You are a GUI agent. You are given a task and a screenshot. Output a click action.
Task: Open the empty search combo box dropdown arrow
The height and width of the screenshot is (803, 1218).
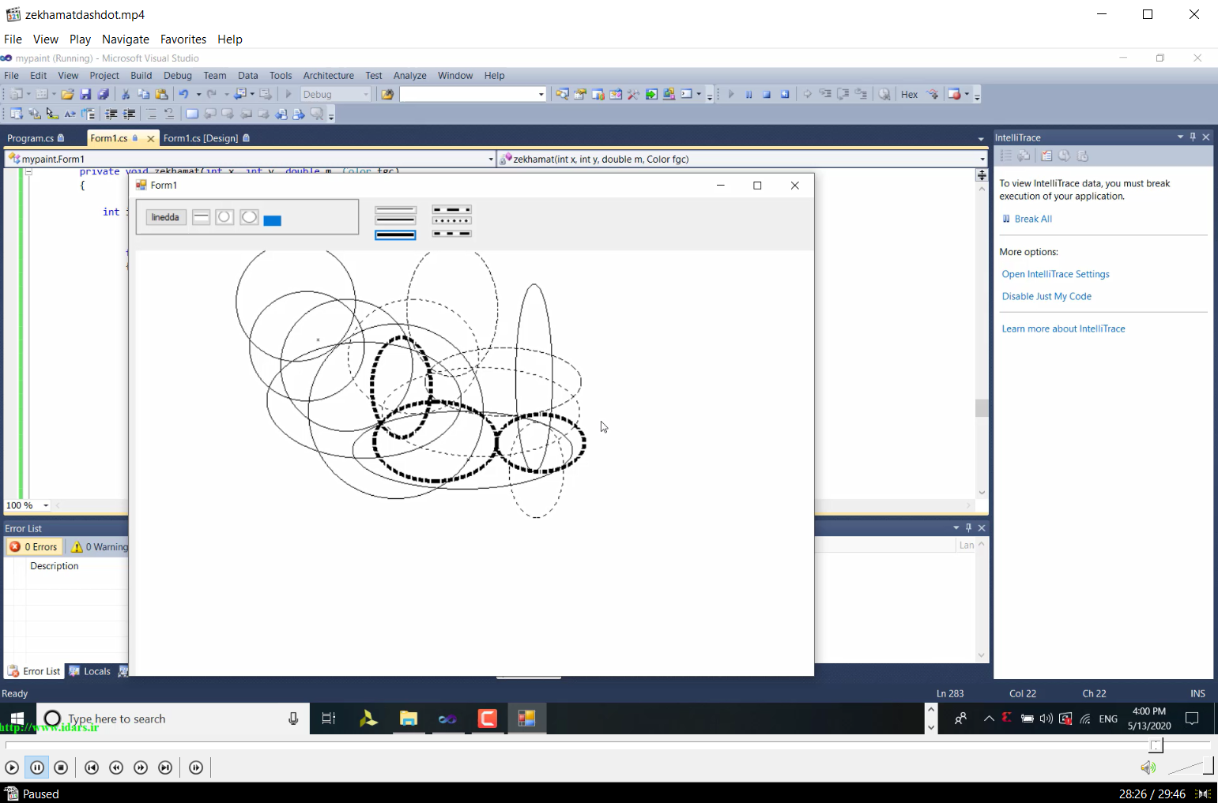541,94
